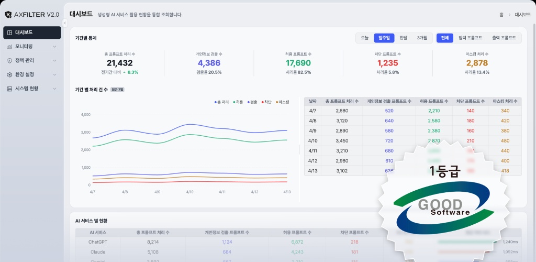This screenshot has width=536, height=262.
Task: Select the 출력 프롬프트 filter
Action: [x=504, y=38]
